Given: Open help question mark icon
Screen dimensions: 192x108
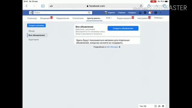Looking at the screenshot, I should click(x=156, y=13).
